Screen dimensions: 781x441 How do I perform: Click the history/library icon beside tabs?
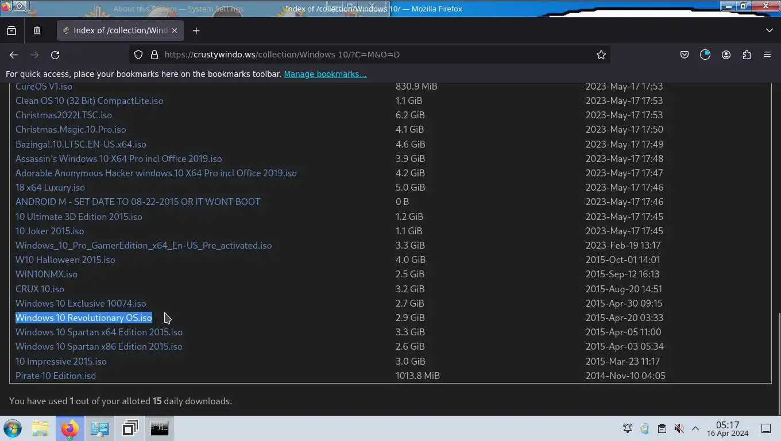pos(37,30)
